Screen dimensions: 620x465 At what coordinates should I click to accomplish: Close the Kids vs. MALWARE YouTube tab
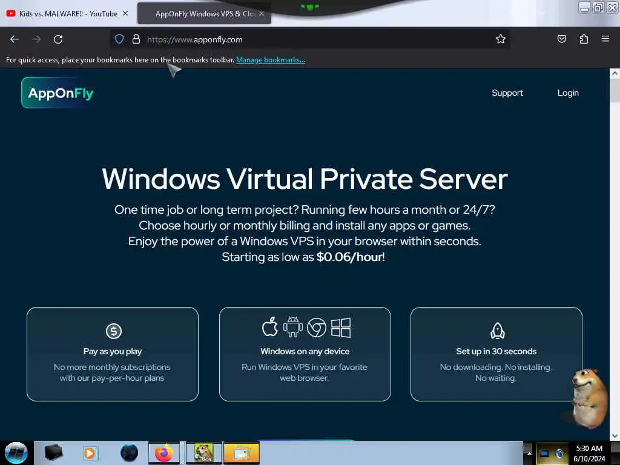coord(125,13)
